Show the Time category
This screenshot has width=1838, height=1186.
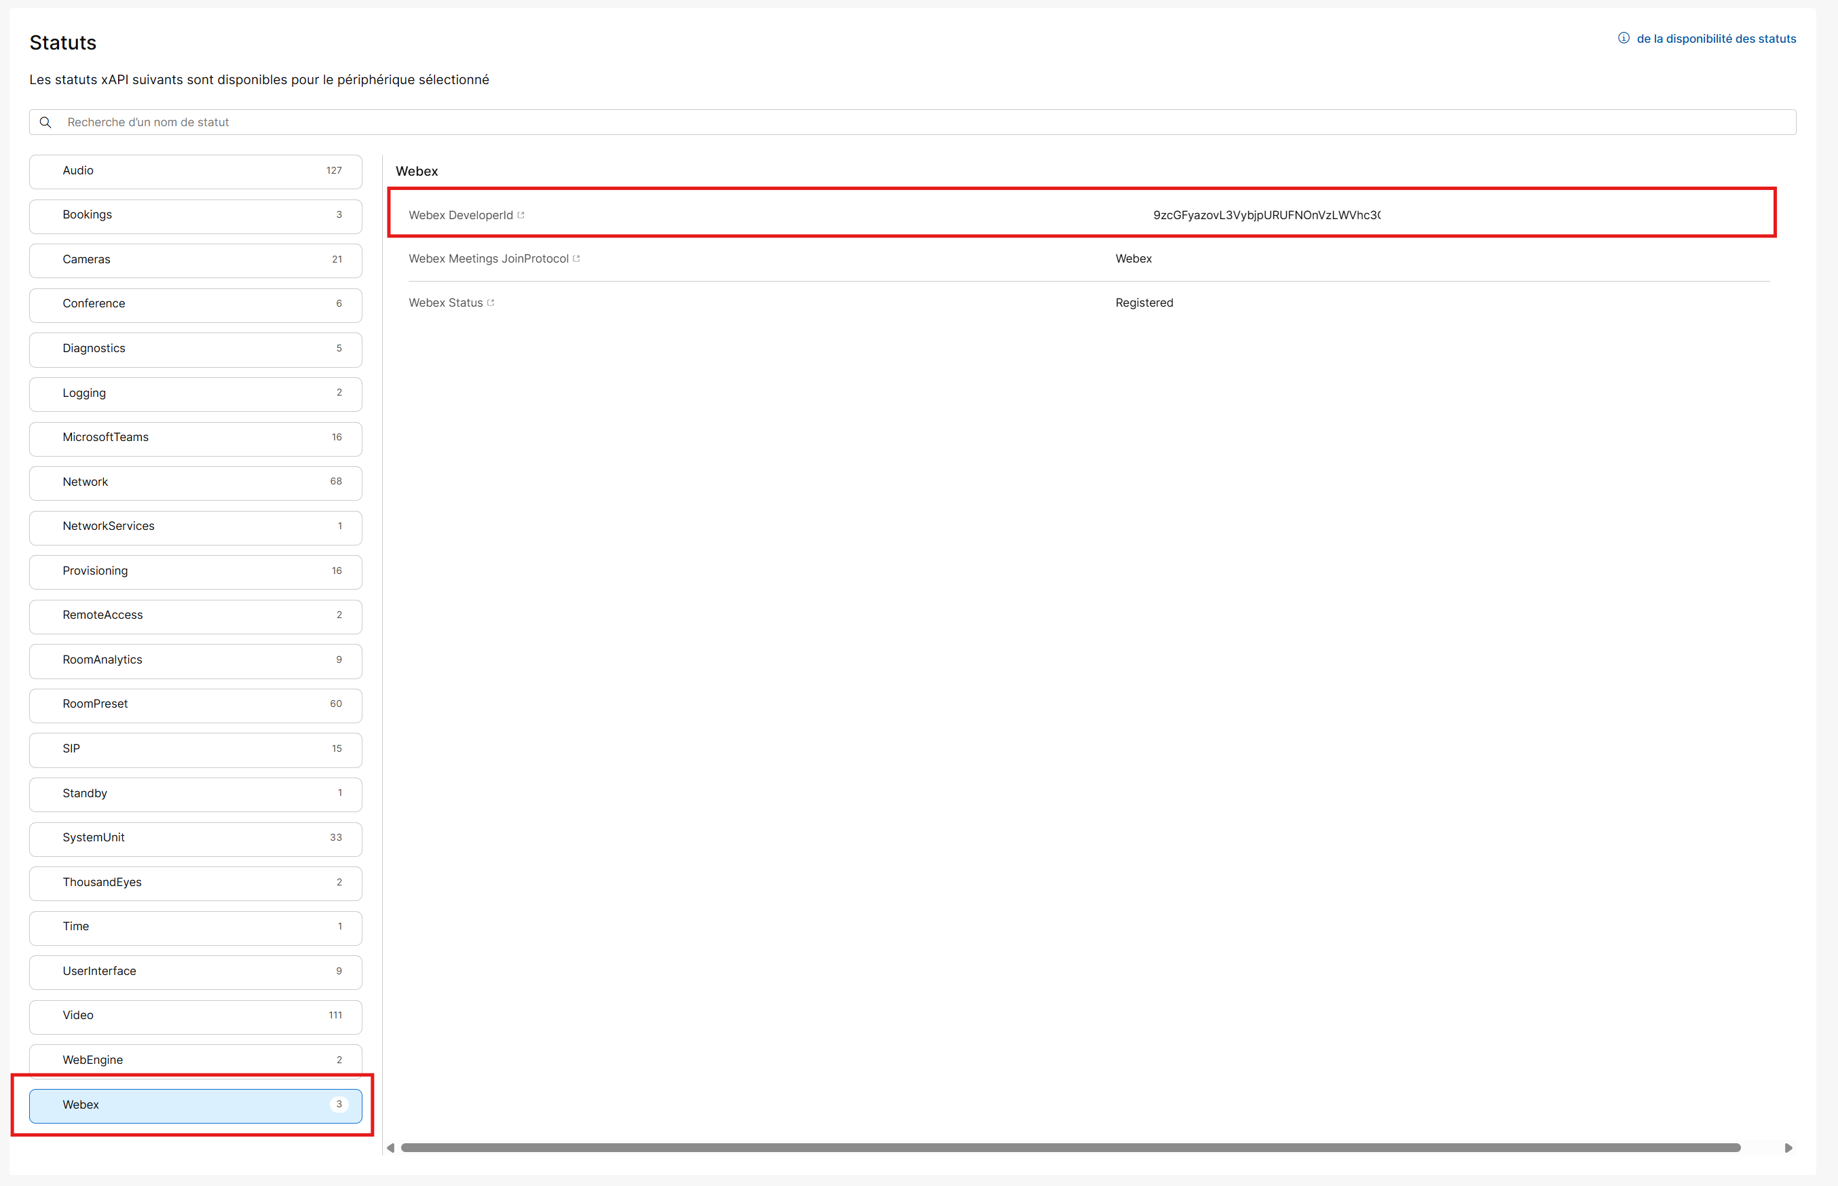195,927
